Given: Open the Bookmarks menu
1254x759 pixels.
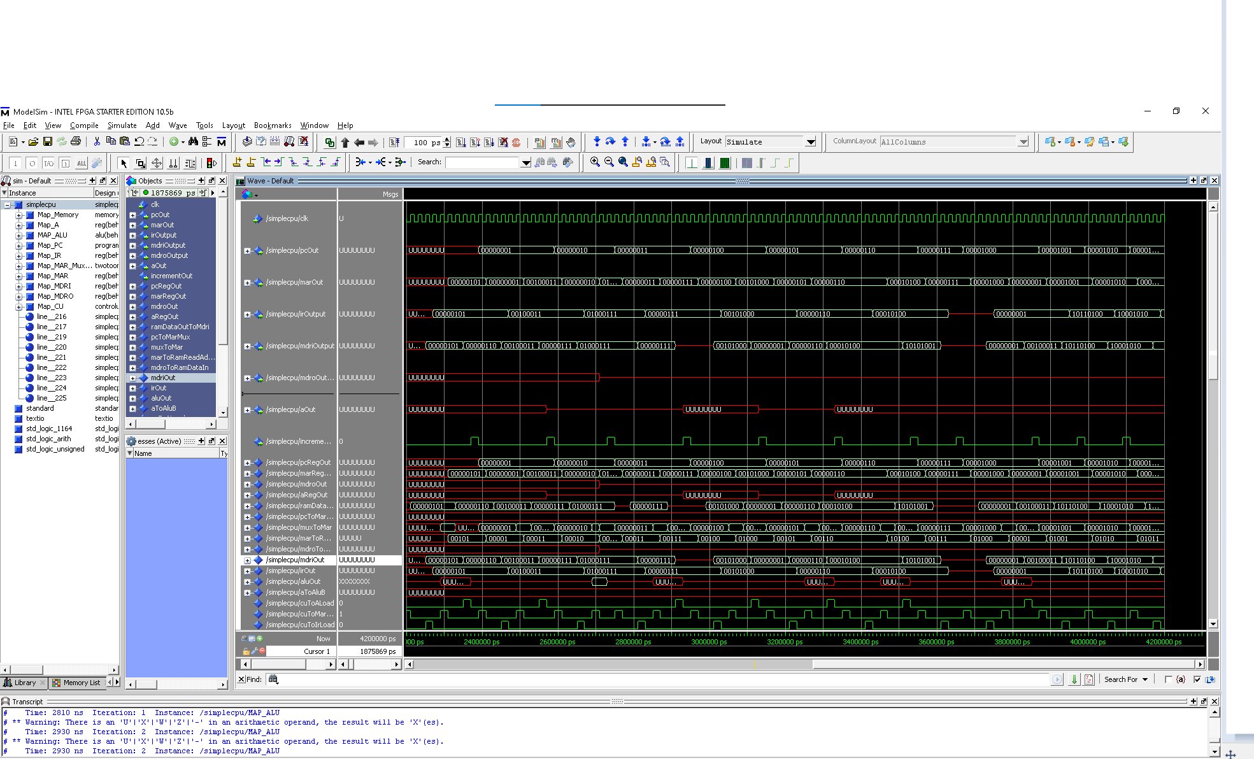Looking at the screenshot, I should [x=272, y=125].
